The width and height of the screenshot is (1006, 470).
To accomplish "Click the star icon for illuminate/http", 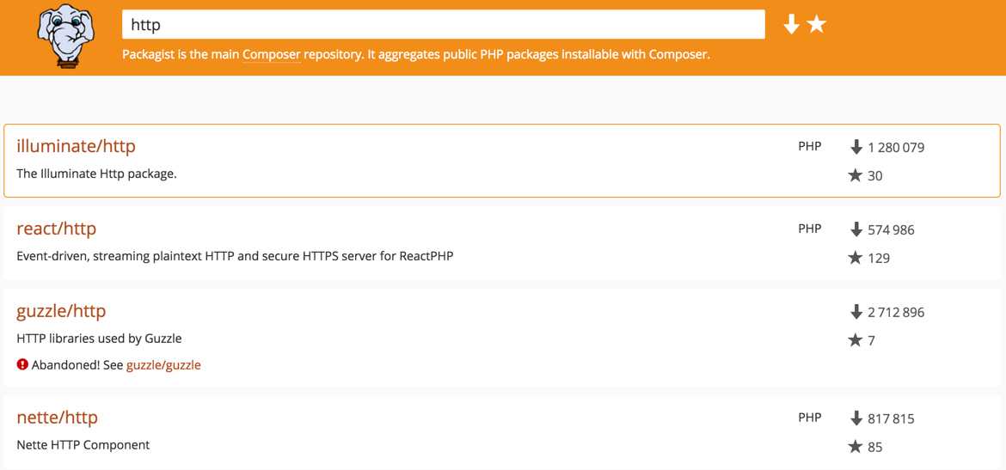I will [856, 175].
